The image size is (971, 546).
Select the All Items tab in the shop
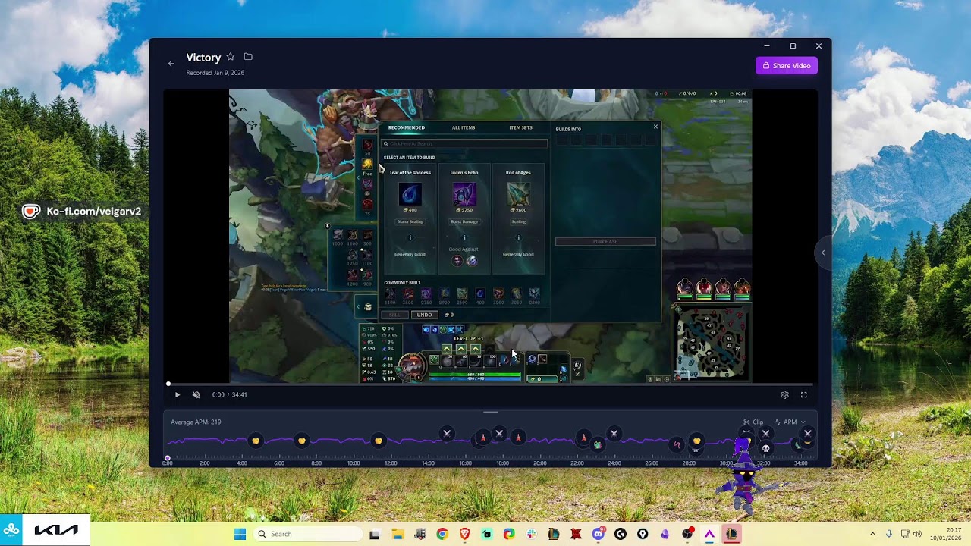coord(464,127)
